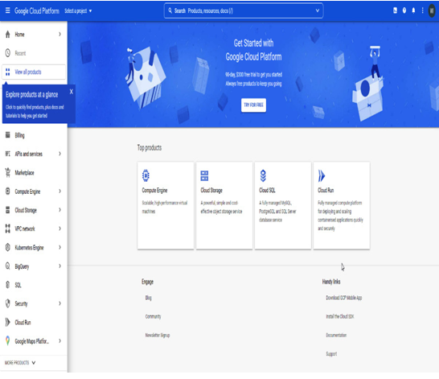The height and width of the screenshot is (379, 439).
Task: Open the three-dot settings menu in header
Action: coord(422,10)
